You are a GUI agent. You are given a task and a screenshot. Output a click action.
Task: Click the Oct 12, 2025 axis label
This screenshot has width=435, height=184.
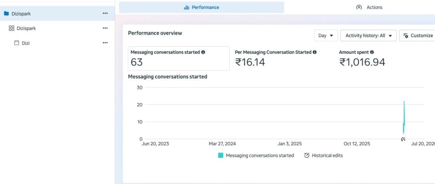tap(357, 144)
